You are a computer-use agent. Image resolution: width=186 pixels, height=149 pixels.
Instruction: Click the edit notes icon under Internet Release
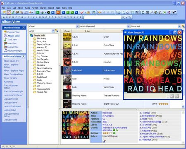pos(104,141)
